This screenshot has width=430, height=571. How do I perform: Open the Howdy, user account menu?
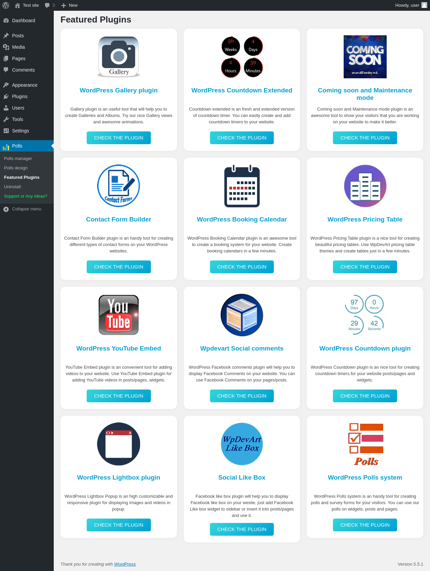[411, 5]
